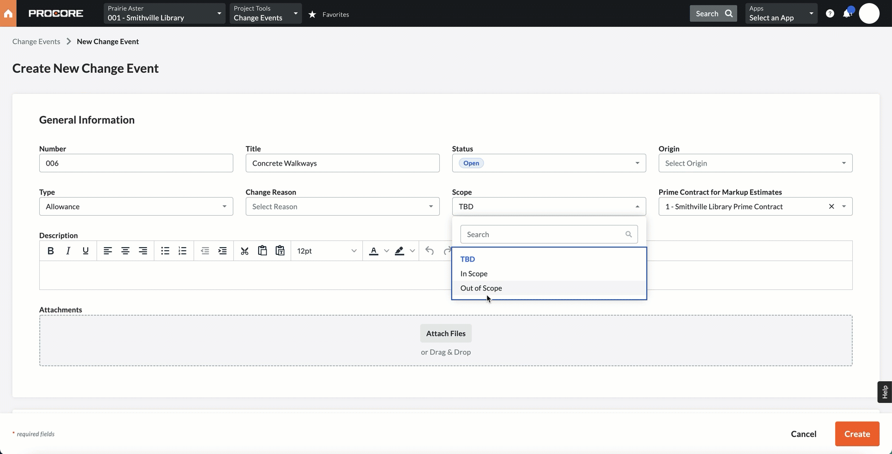Choose Out of Scope option
This screenshot has height=454, width=892.
point(549,288)
